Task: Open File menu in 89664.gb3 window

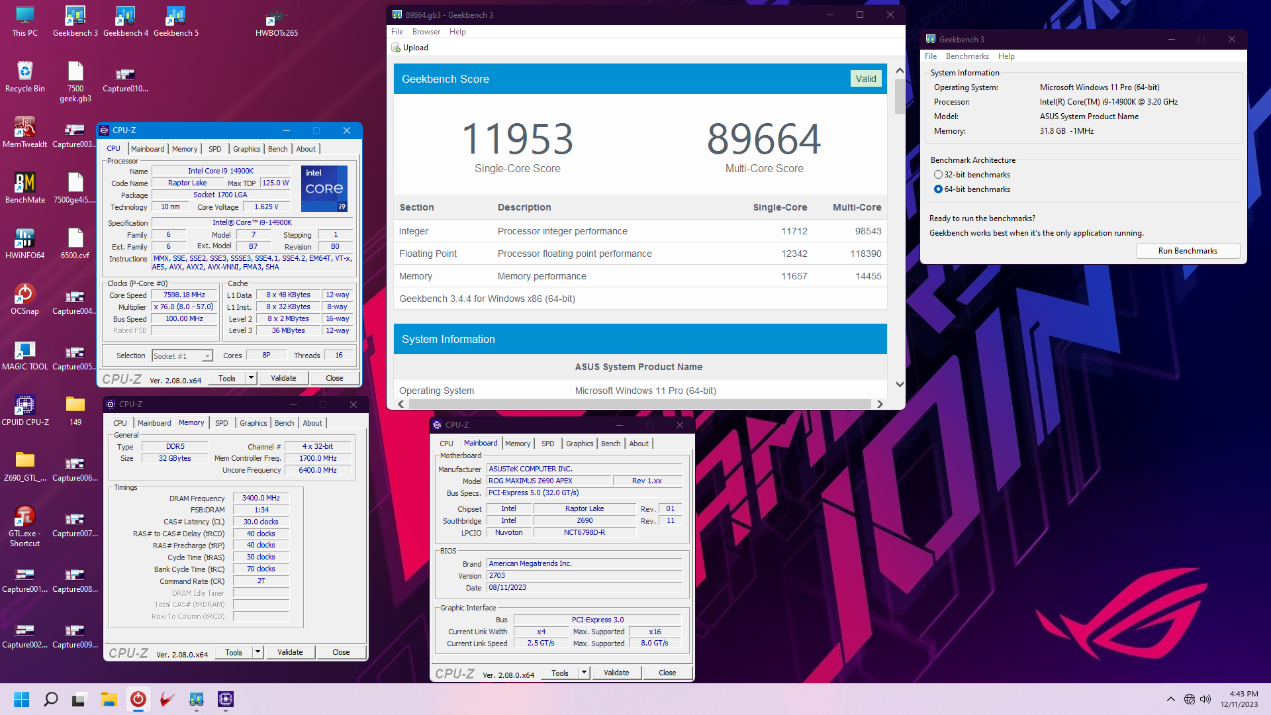Action: [x=397, y=32]
